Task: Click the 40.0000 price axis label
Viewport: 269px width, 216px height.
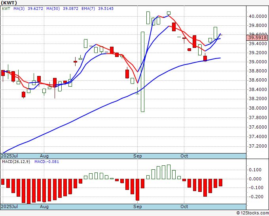Action: point(258,17)
